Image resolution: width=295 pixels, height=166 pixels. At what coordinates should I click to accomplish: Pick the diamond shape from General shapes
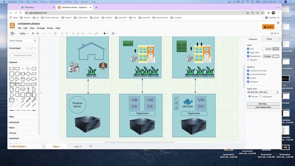pyautogui.click(x=29, y=74)
